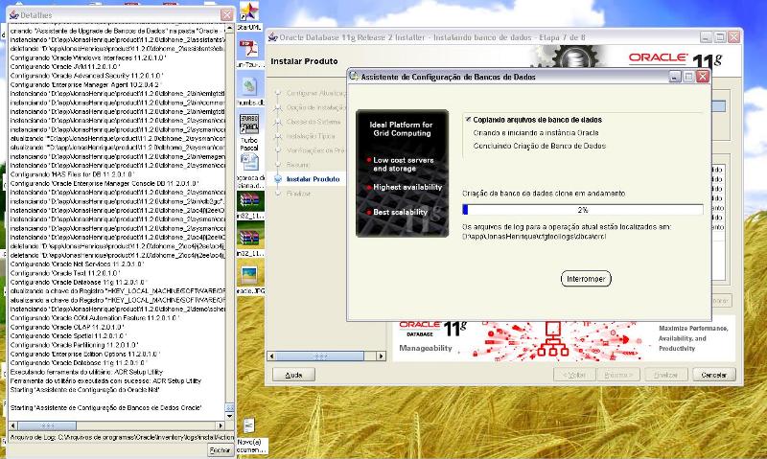Screen dimensions: 767x459
Task: Click the disabled Finalizar button
Action: tap(666, 375)
